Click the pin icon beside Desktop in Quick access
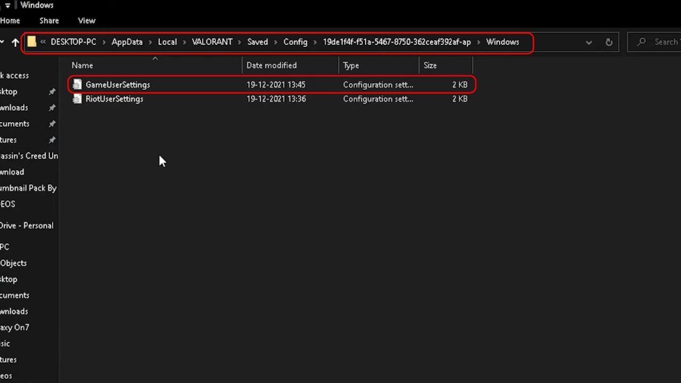 pos(52,91)
